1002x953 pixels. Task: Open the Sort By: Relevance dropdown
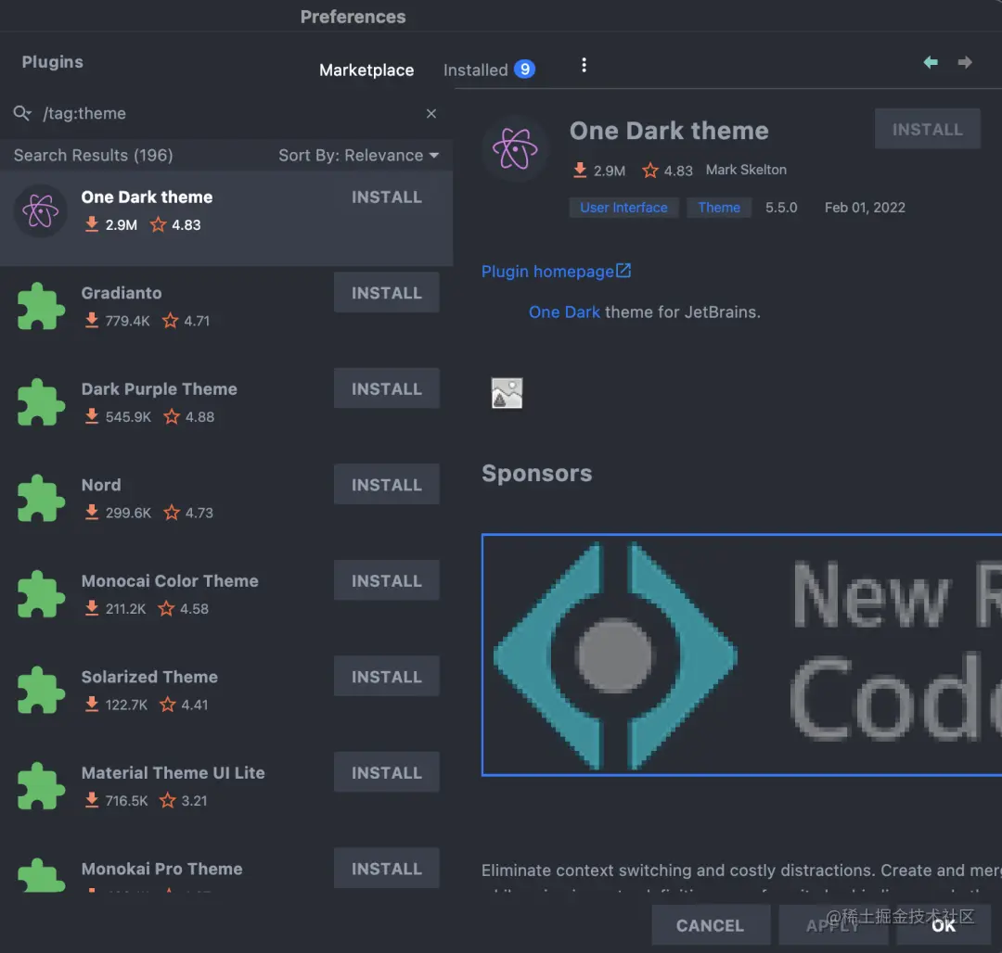358,155
